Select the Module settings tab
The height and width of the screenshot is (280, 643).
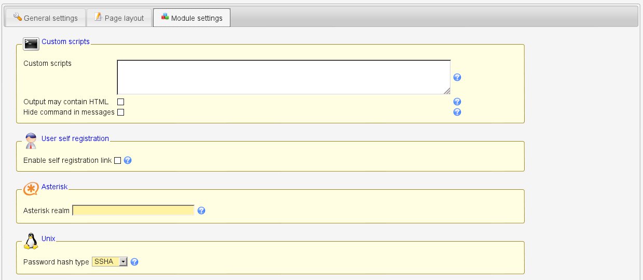point(191,18)
